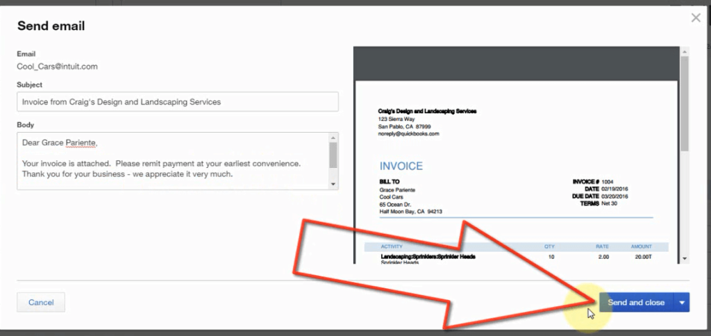The image size is (711, 336).
Task: Click the 65 Ocean Dr. address line
Action: (x=395, y=205)
